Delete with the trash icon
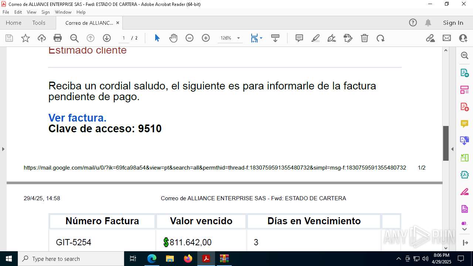The height and width of the screenshot is (266, 473). (x=364, y=38)
